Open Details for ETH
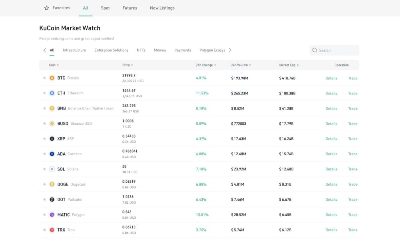 pyautogui.click(x=331, y=93)
